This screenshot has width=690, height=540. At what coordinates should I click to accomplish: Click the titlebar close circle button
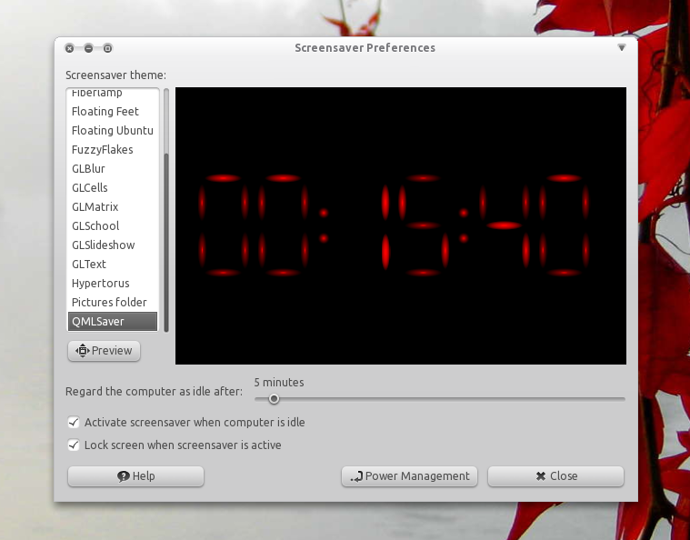[x=69, y=48]
